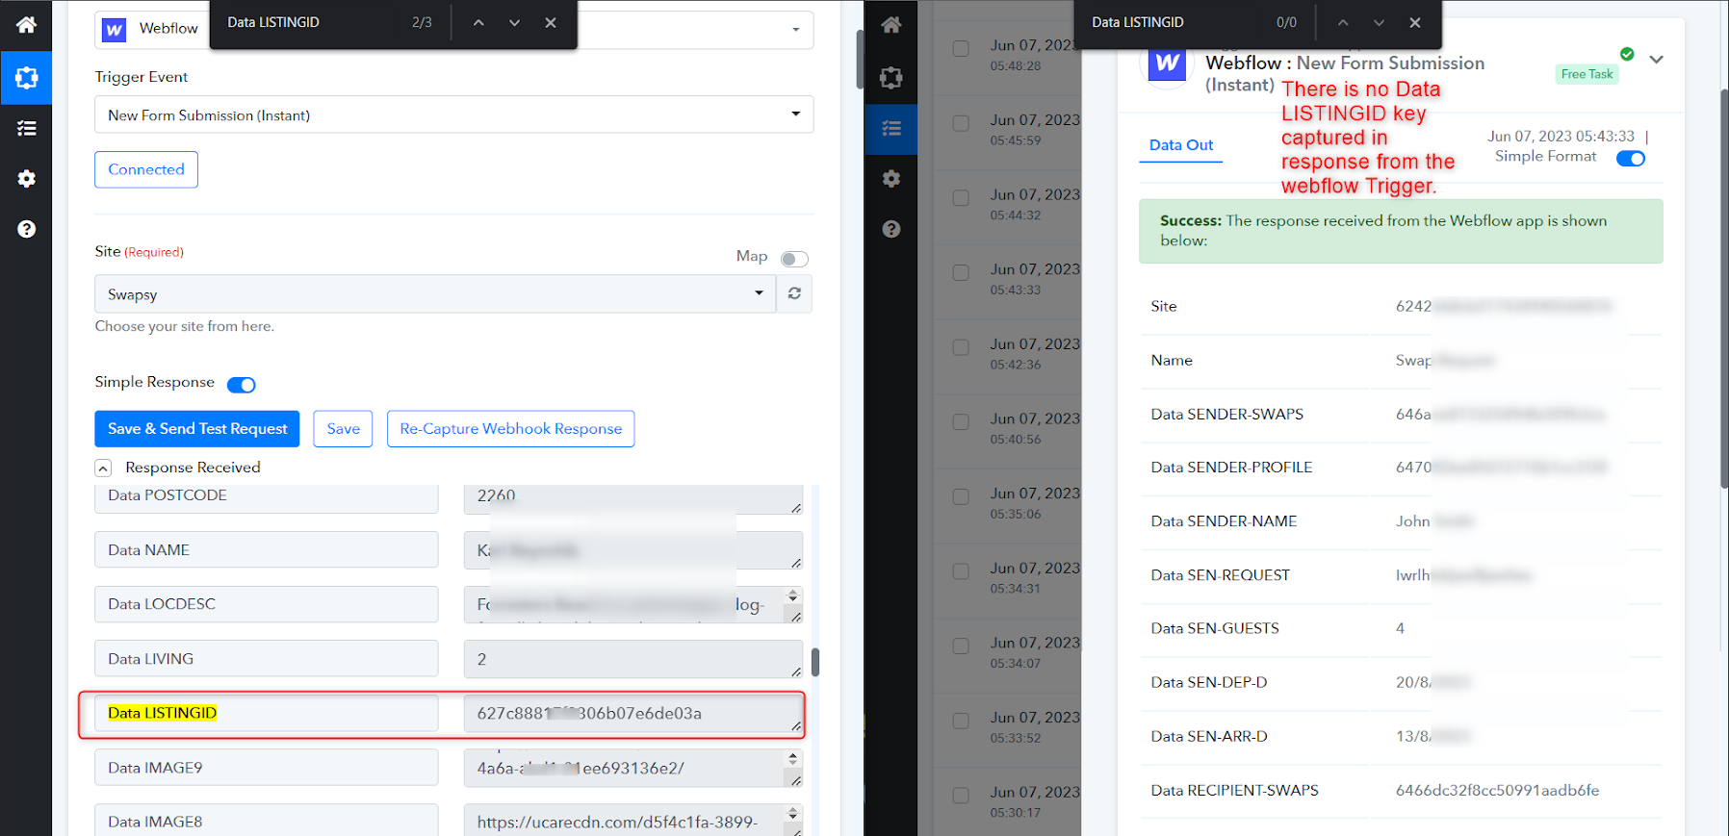
Task: Open Home icon in left window sidebar
Action: (26, 25)
